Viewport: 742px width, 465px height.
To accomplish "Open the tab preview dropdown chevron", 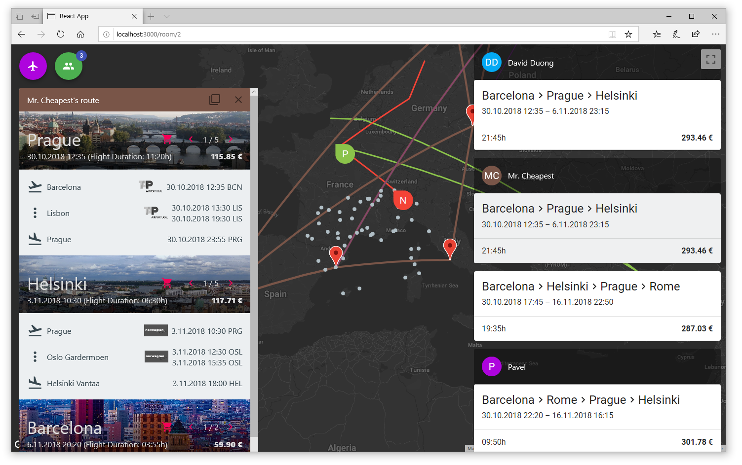I will (167, 16).
